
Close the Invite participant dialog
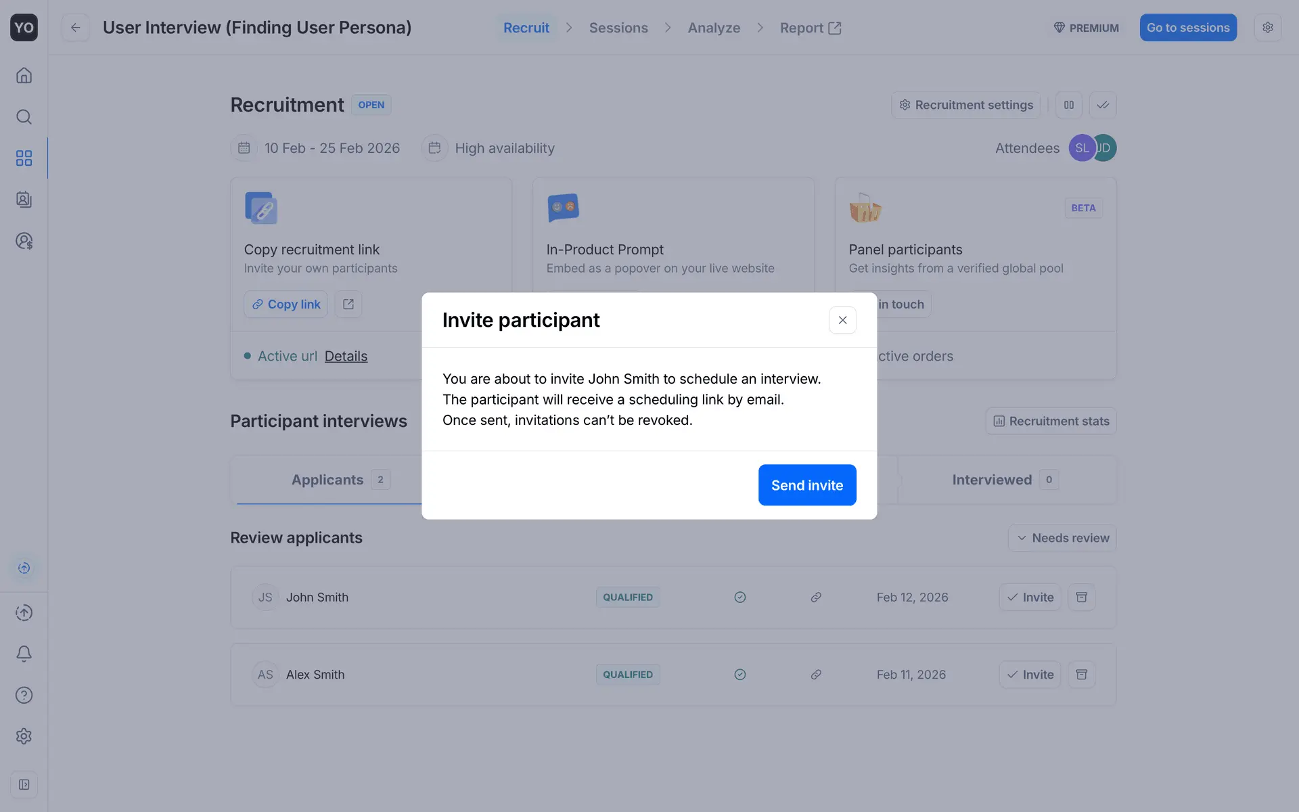click(842, 320)
